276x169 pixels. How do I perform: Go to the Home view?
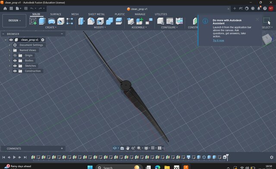[x=5, y=8]
